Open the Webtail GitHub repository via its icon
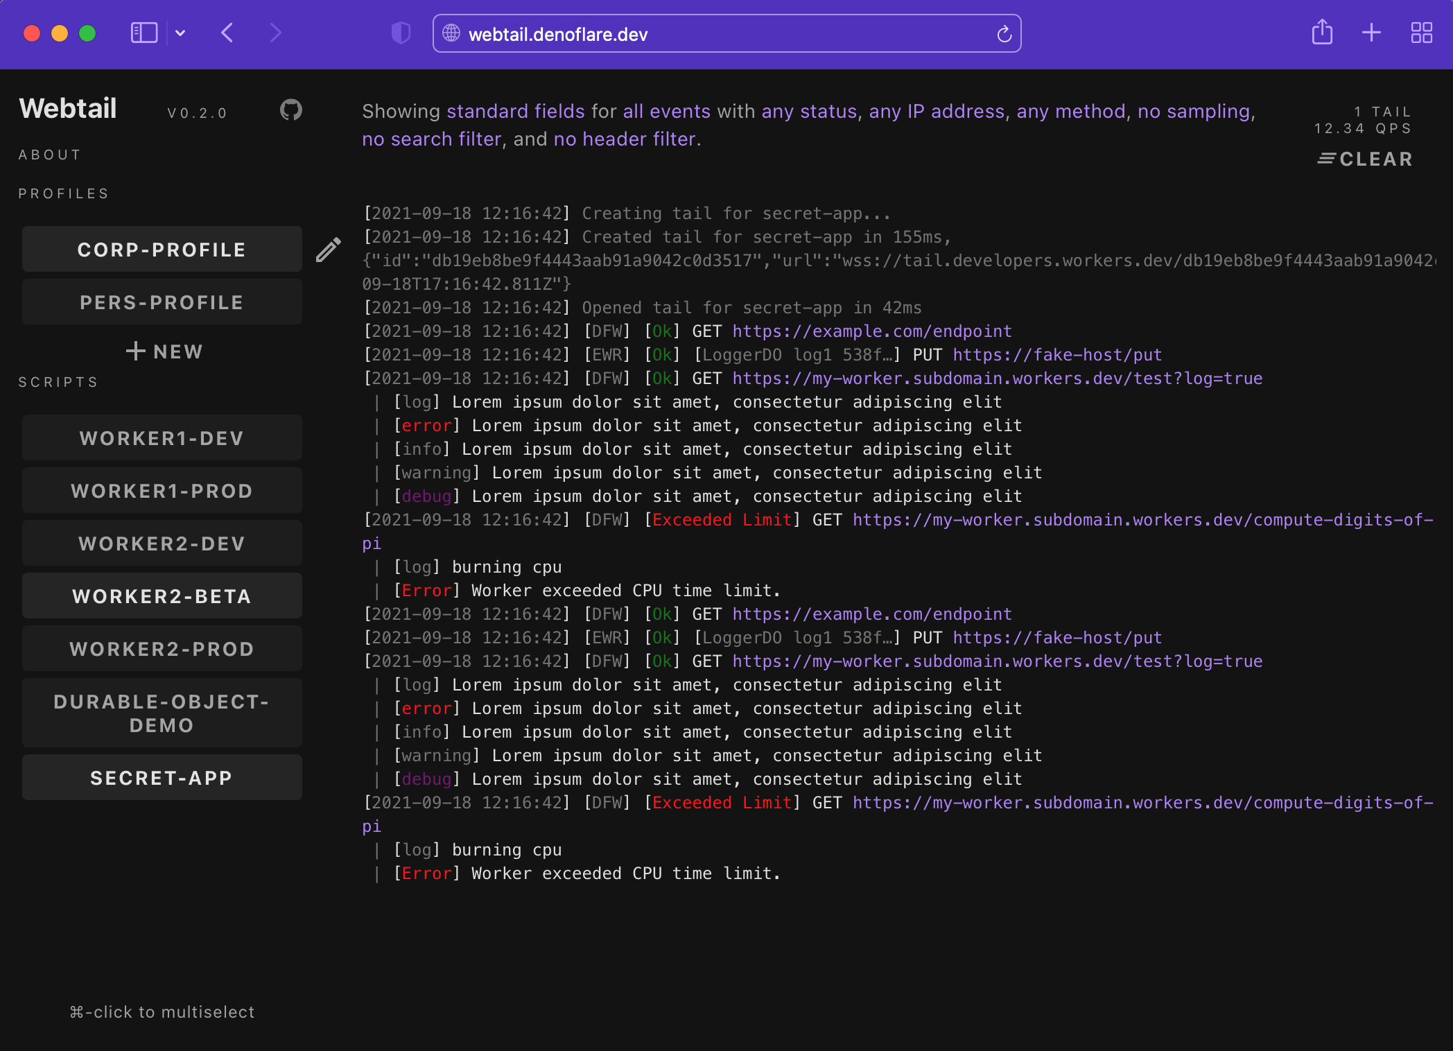Screen dimensions: 1453x1051 [290, 110]
